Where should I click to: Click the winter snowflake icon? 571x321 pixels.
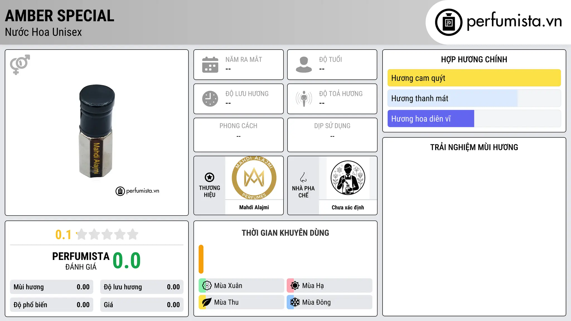tap(295, 302)
